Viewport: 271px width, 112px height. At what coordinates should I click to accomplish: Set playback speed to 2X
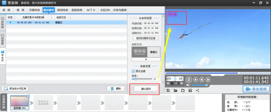pos(180,79)
